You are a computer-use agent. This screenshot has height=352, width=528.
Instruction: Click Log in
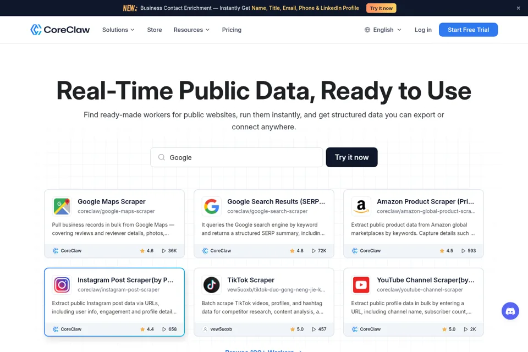point(423,30)
